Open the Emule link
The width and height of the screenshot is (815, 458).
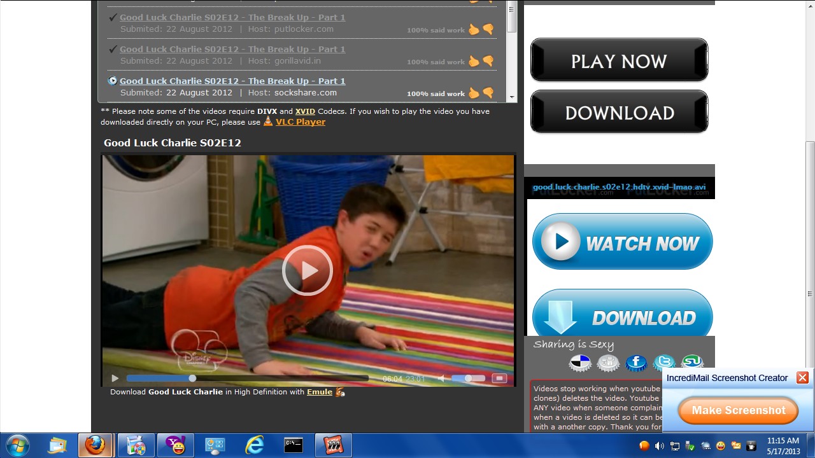coord(320,392)
